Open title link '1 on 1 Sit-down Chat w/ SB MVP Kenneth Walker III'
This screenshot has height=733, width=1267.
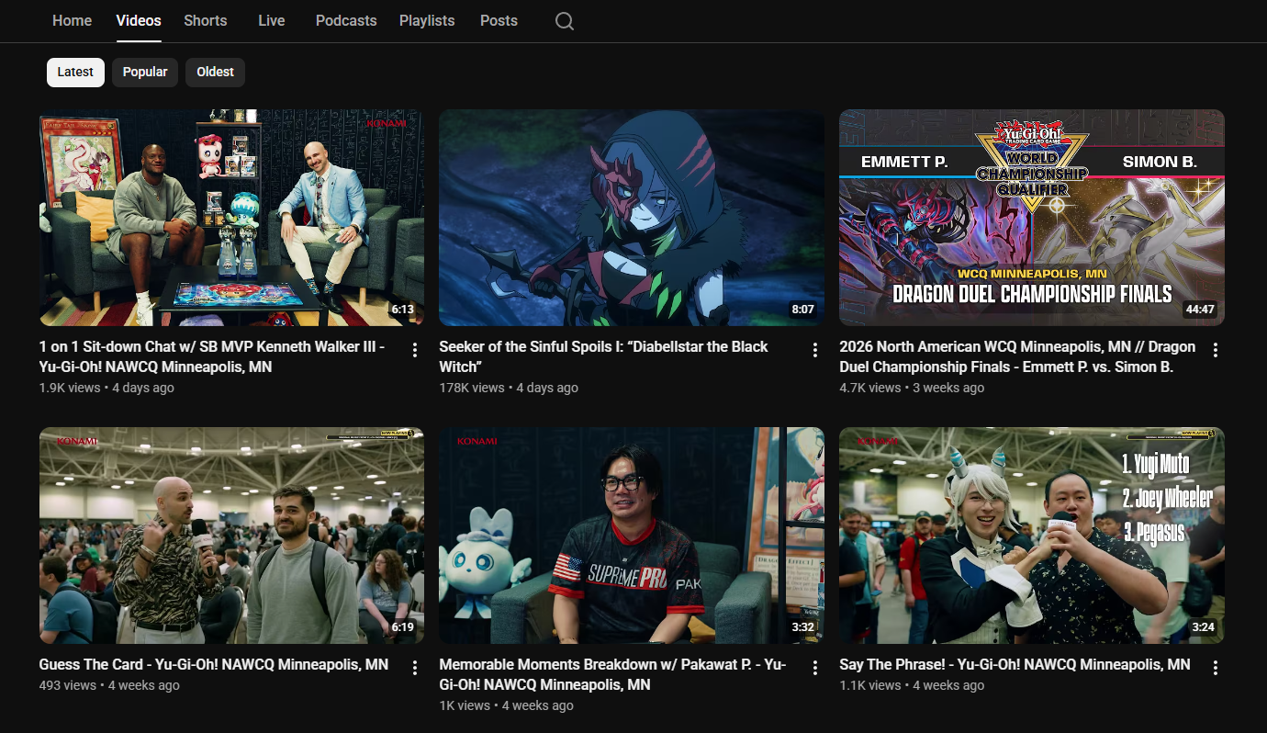pos(212,356)
